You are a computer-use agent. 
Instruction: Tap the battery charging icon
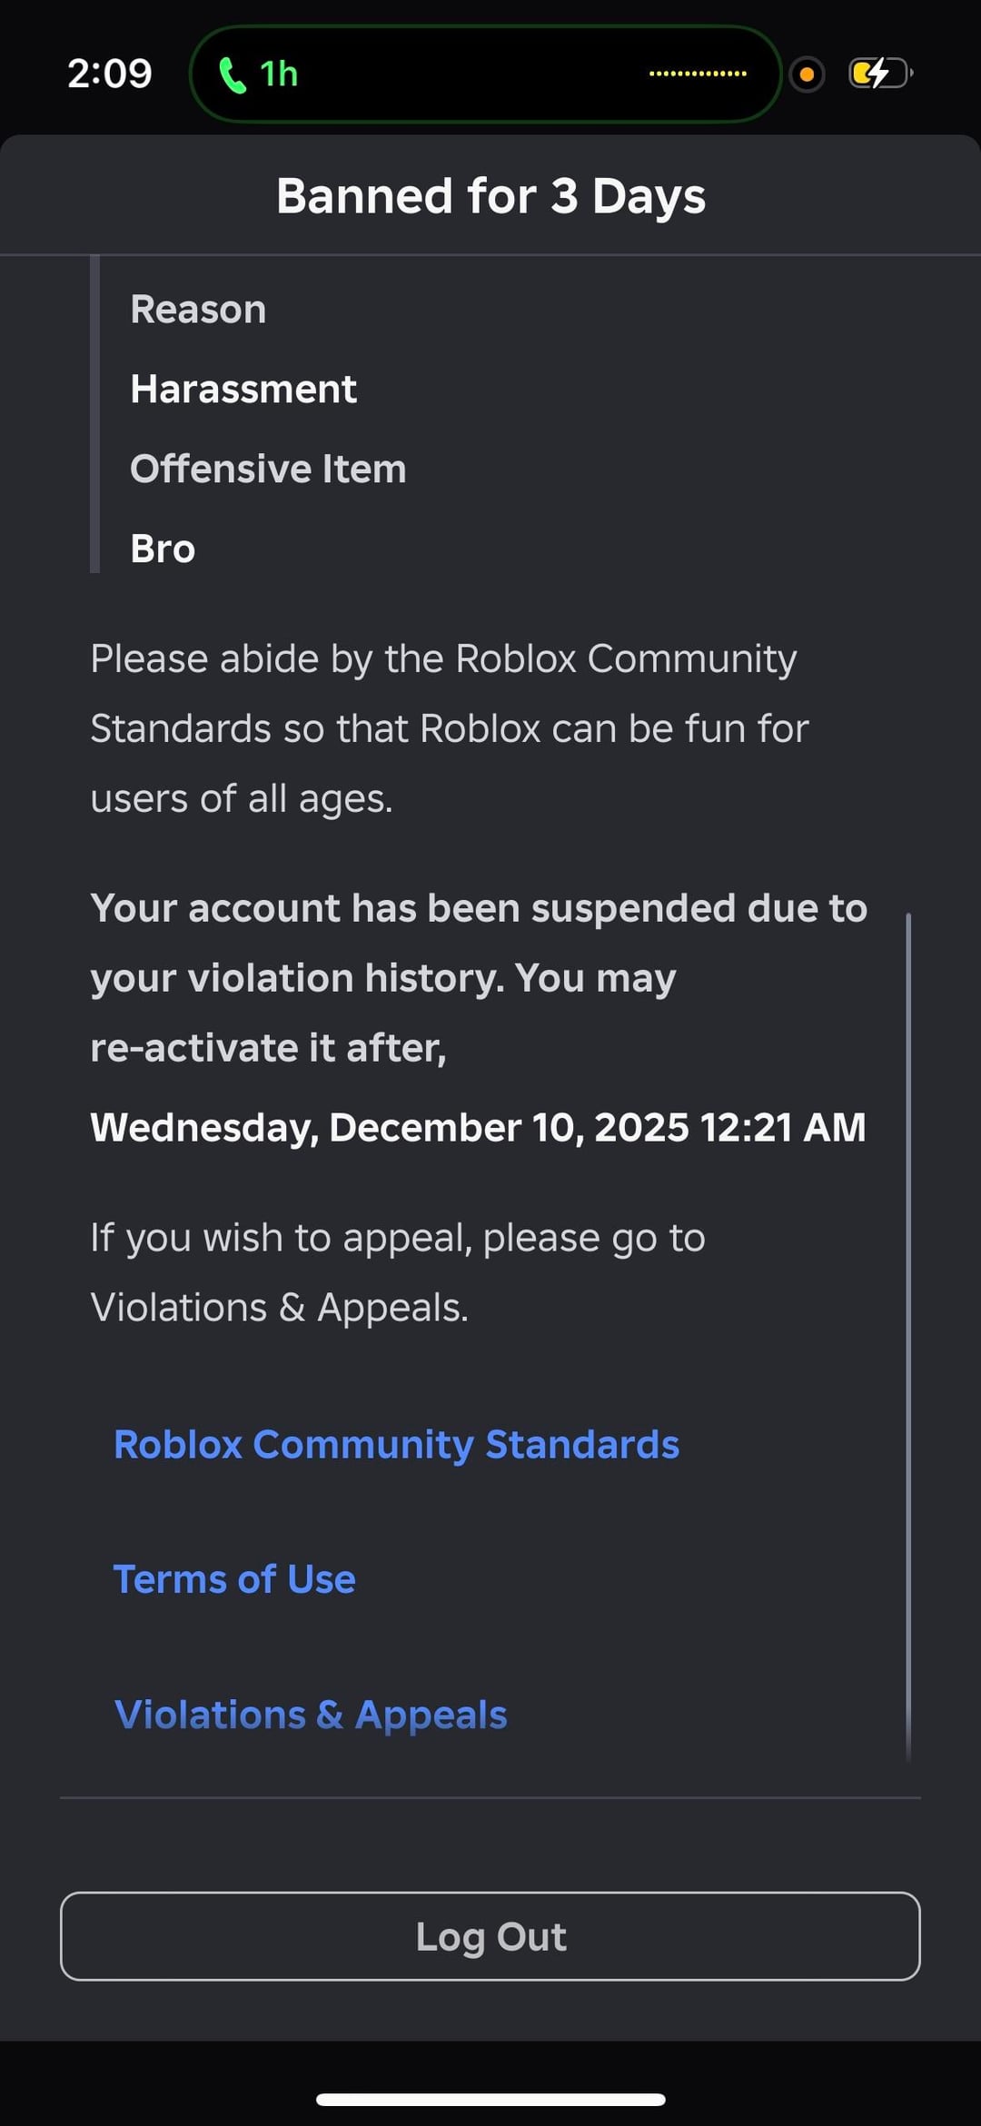pos(879,74)
